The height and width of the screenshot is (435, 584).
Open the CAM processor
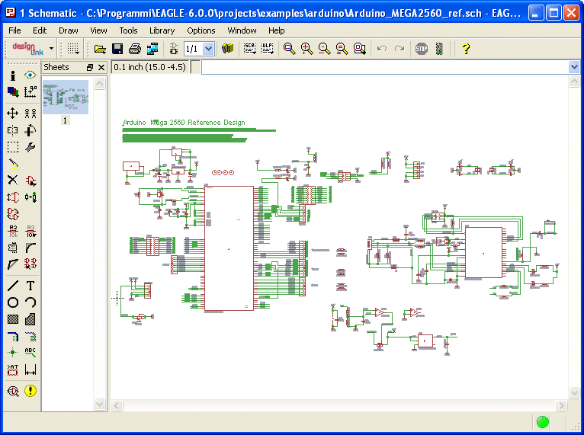click(x=152, y=48)
